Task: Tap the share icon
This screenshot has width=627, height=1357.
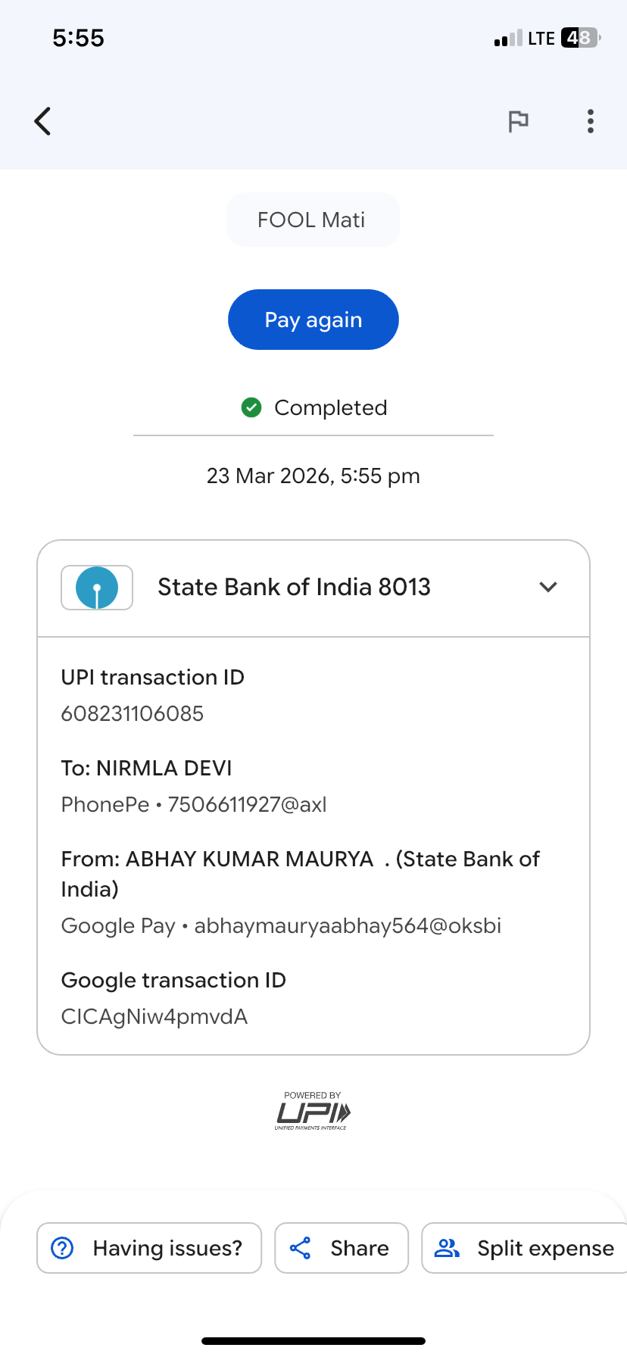Action: coord(301,1248)
